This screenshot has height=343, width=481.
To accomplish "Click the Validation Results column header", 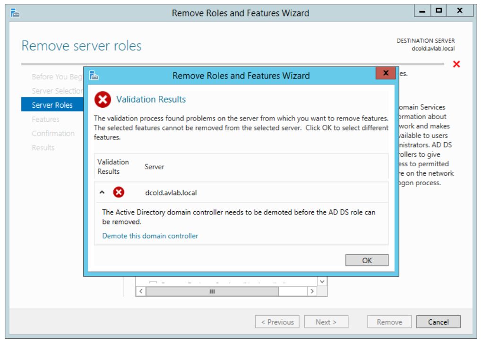I will click(x=113, y=167).
